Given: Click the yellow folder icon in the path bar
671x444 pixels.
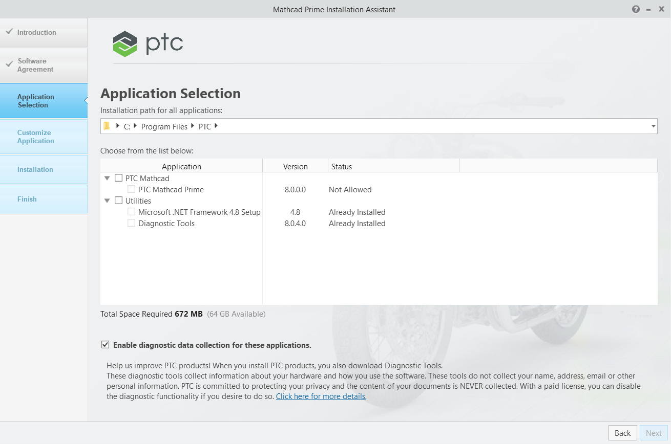Looking at the screenshot, I should (x=107, y=126).
